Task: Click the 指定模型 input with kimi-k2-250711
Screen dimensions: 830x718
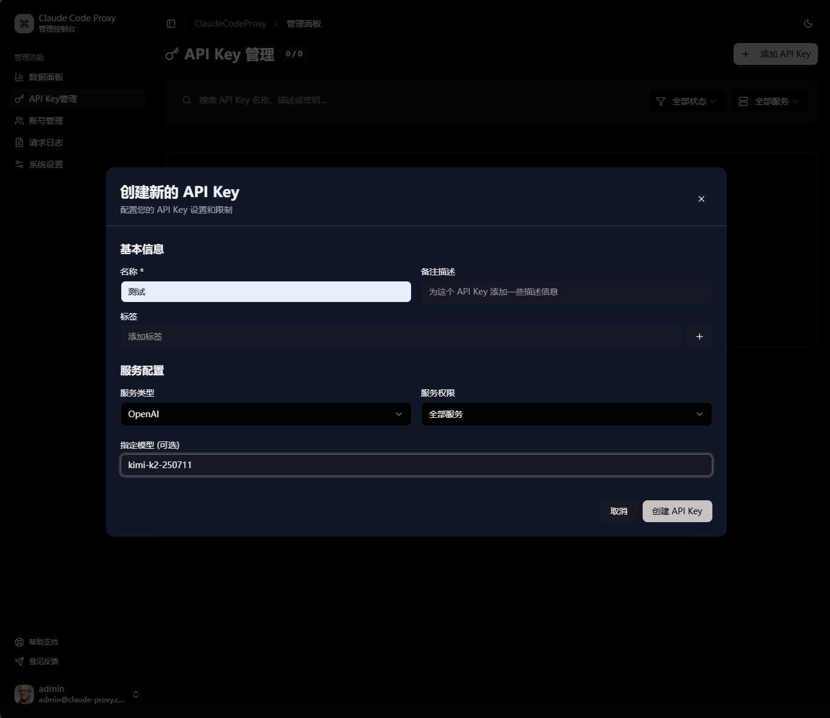Action: coord(417,465)
